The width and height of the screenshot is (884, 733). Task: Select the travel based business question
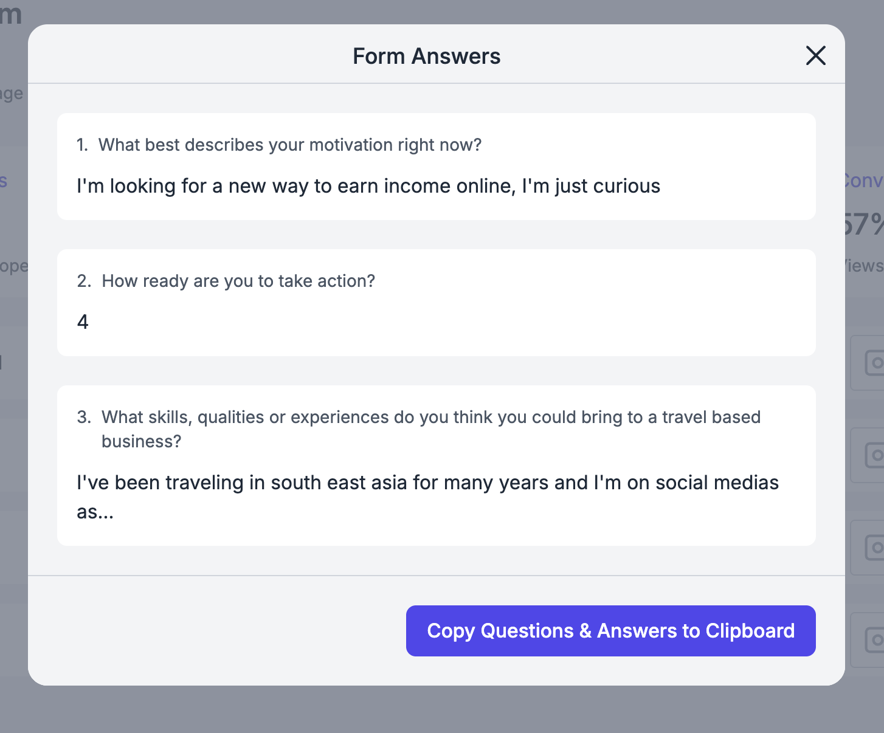tap(431, 429)
